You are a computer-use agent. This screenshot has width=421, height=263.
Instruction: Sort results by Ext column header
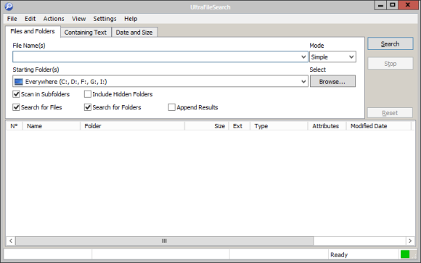240,126
